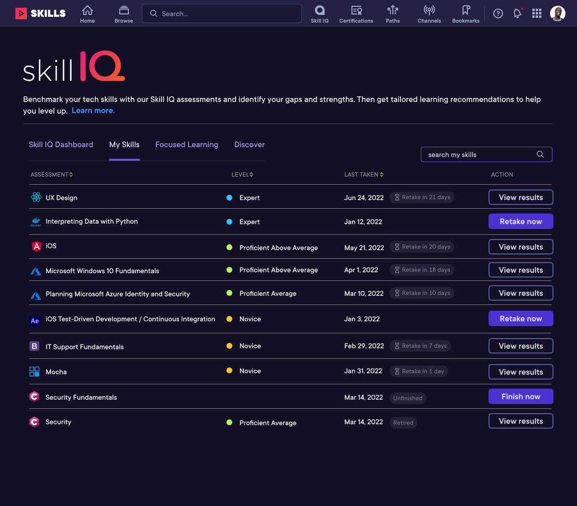Screen dimensions: 577x506
Task: Click the Unfinished status badge
Action: 408,398
